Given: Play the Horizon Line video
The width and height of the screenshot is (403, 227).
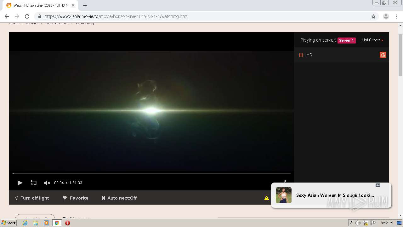Looking at the screenshot, I should click(20, 183).
